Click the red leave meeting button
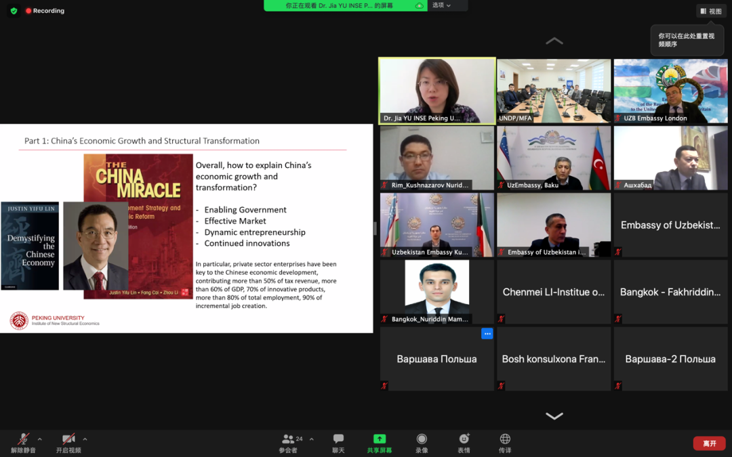This screenshot has height=457, width=732. pyautogui.click(x=710, y=443)
